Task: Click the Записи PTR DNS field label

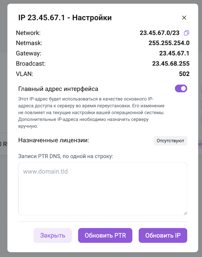Action: click(x=66, y=156)
